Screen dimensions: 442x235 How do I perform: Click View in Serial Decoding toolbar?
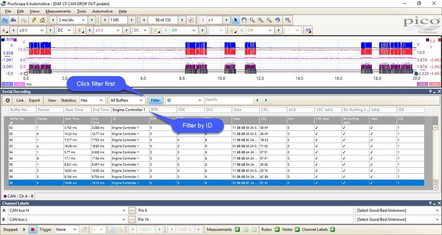click(x=52, y=100)
